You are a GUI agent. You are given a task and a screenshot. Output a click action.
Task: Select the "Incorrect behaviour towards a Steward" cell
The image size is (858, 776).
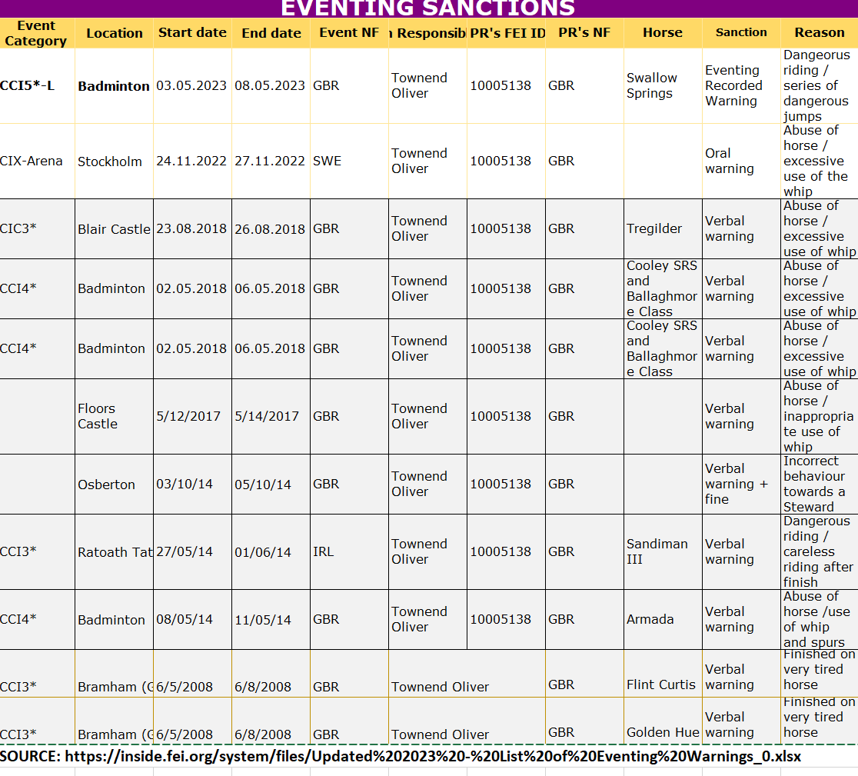[x=819, y=485]
